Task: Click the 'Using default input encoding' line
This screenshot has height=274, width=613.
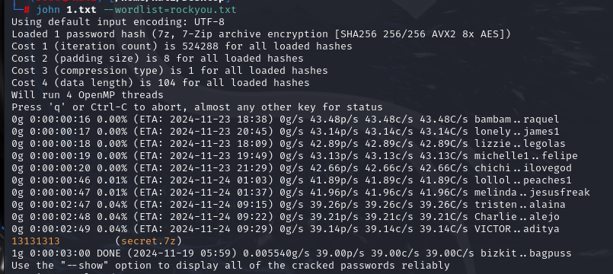Action: pos(118,22)
